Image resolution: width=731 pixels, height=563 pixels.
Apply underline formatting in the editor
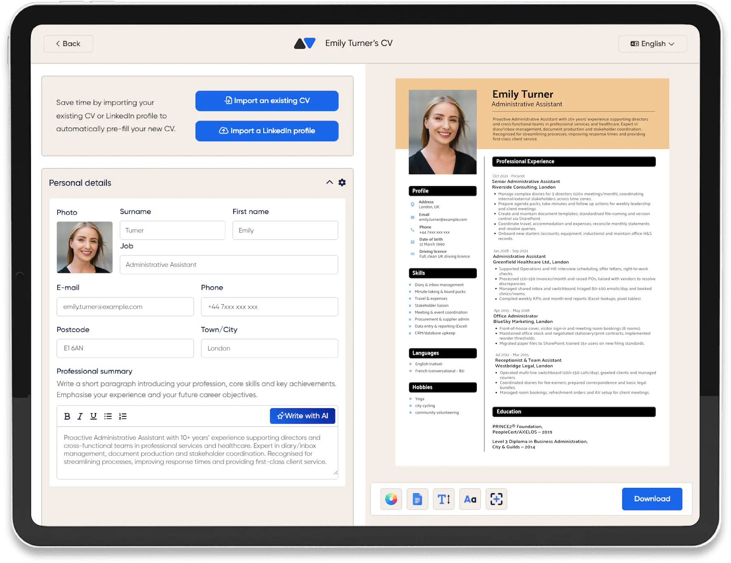click(x=93, y=416)
